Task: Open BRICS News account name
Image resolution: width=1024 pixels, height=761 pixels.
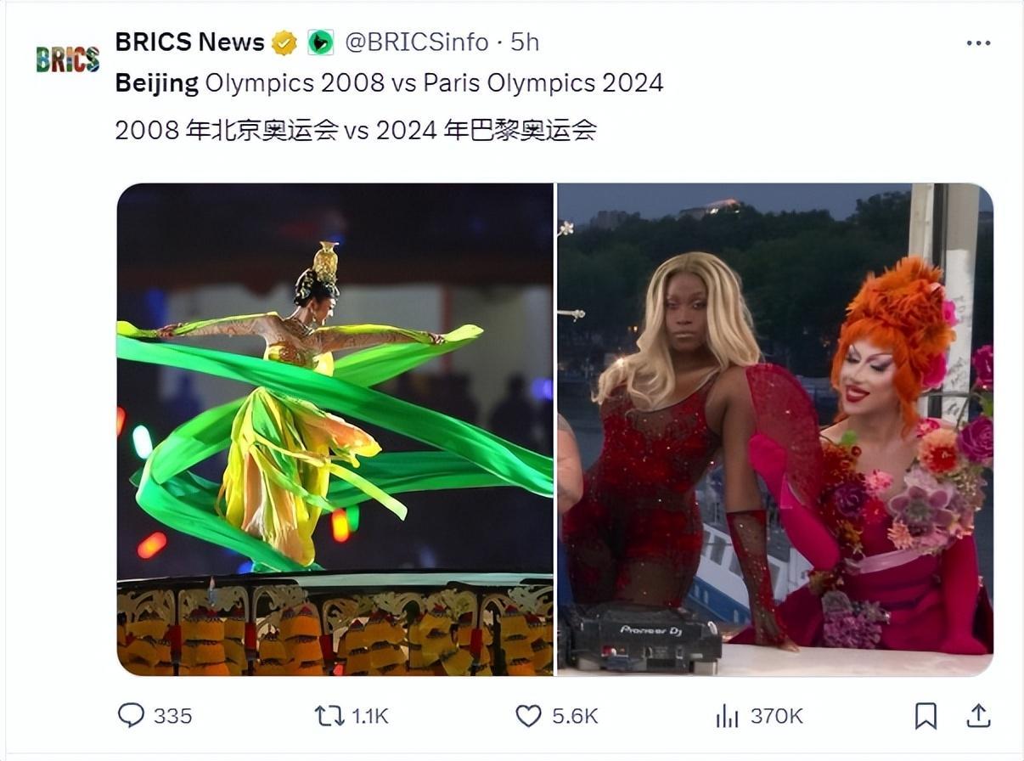Action: point(189,42)
